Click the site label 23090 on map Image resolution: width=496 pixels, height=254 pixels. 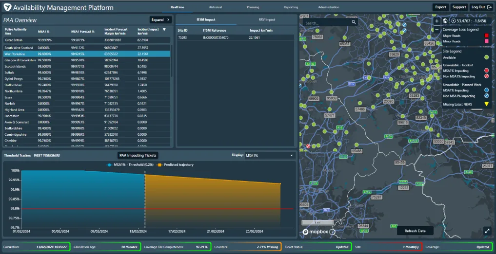pyautogui.click(x=388, y=101)
